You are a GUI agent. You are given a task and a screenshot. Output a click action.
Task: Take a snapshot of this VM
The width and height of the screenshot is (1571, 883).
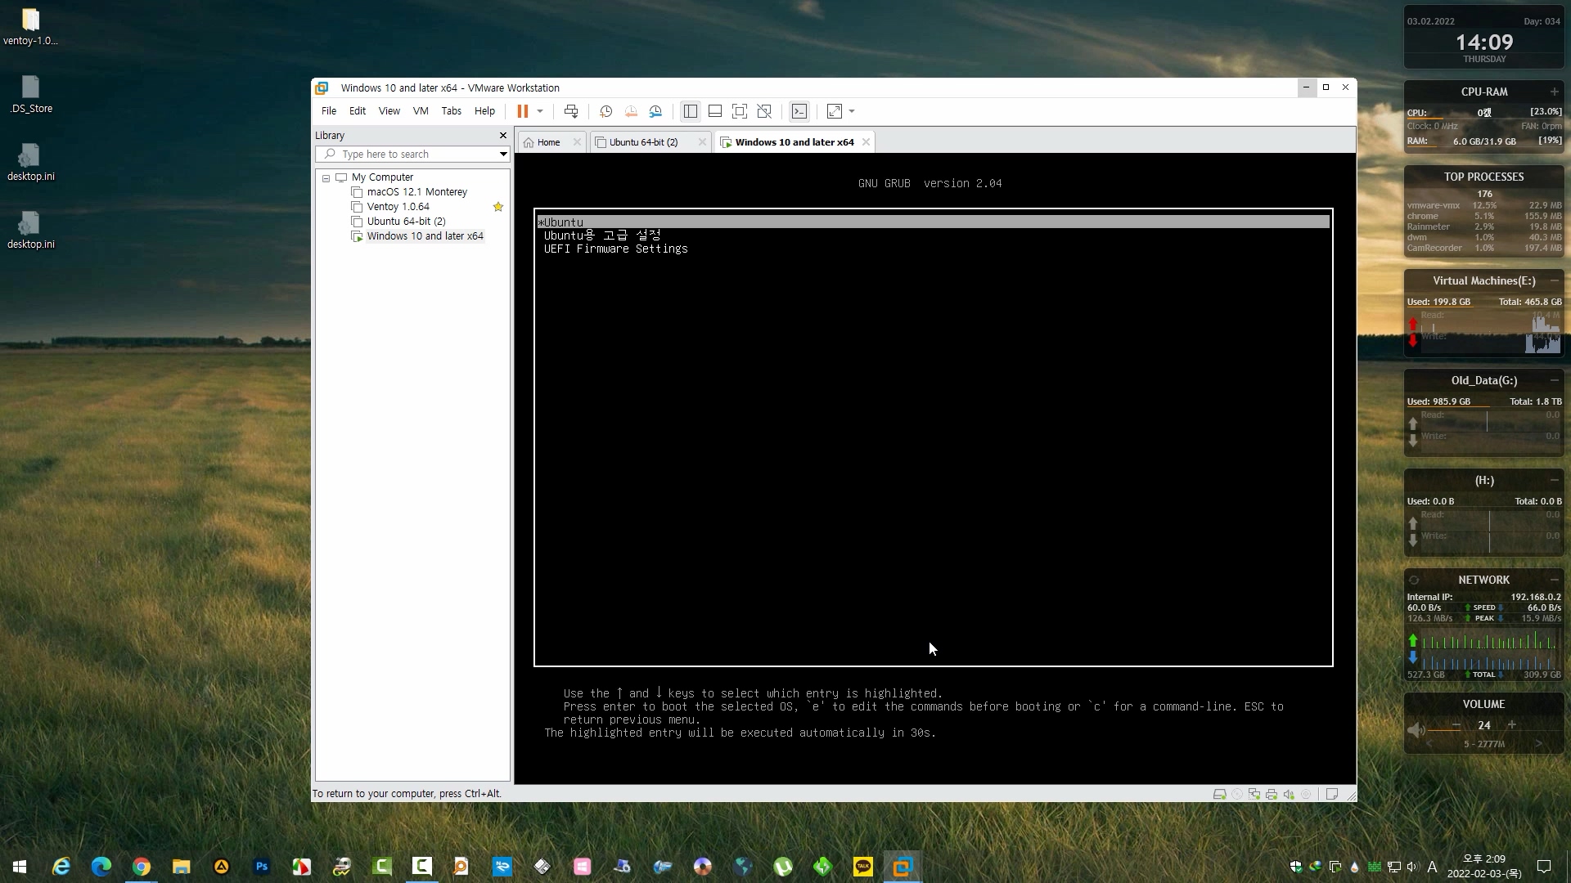pyautogui.click(x=605, y=111)
